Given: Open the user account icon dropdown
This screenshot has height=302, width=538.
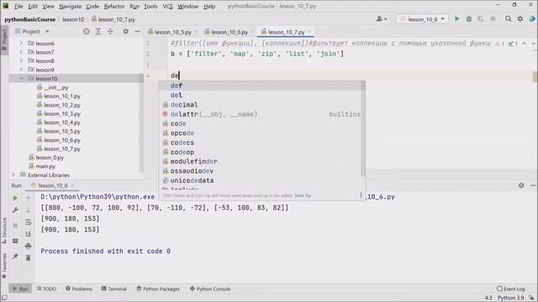Looking at the screenshot, I should pyautogui.click(x=382, y=19).
